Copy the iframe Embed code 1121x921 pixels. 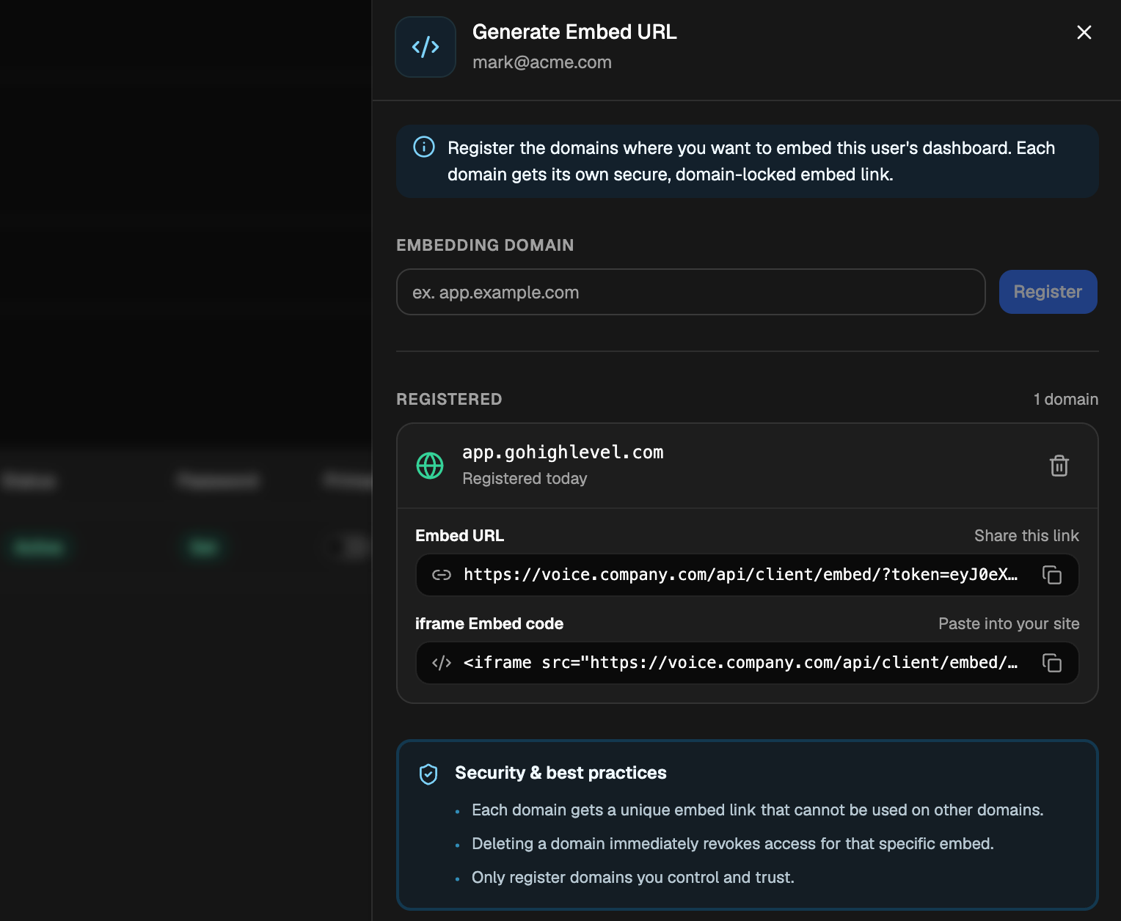1052,663
